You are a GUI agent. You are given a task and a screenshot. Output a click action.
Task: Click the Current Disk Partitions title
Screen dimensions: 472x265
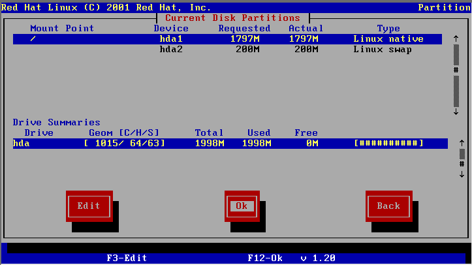point(233,18)
